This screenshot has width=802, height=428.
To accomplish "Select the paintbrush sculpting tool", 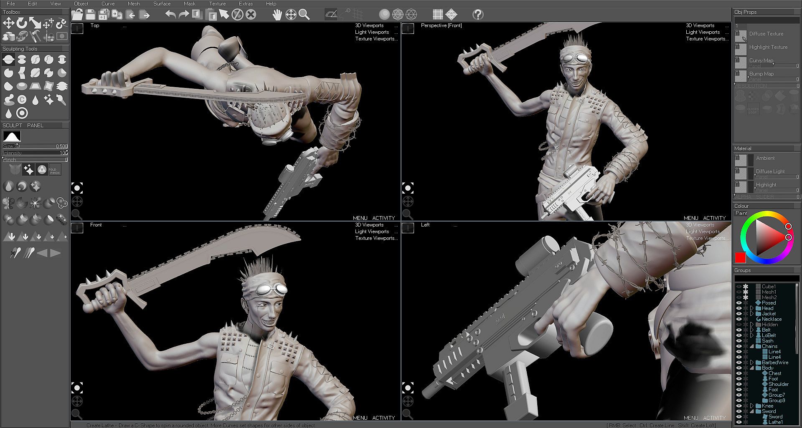I will (62, 100).
